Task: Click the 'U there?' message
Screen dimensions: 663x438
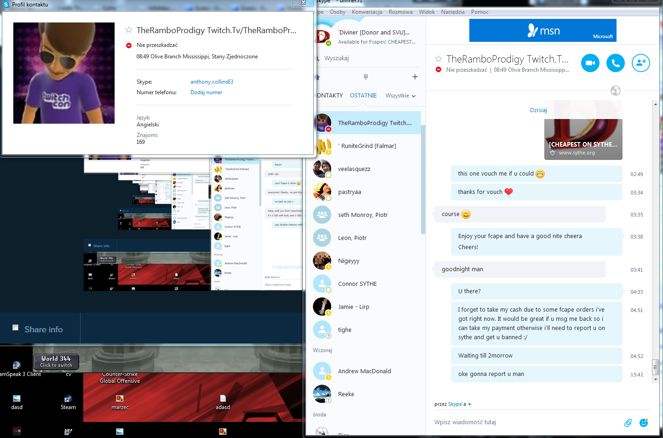Action: click(x=536, y=291)
